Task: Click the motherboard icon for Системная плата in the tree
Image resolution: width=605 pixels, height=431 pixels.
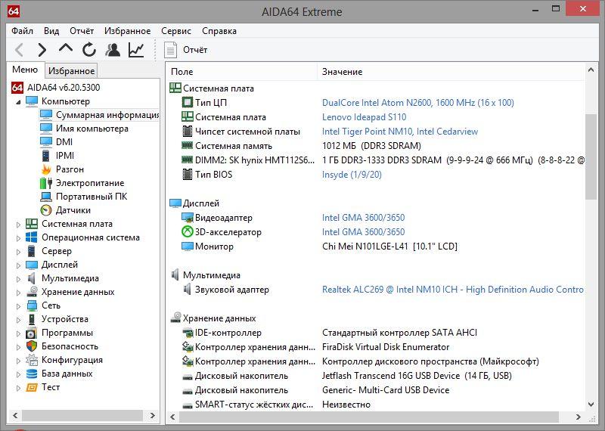Action: coord(32,224)
